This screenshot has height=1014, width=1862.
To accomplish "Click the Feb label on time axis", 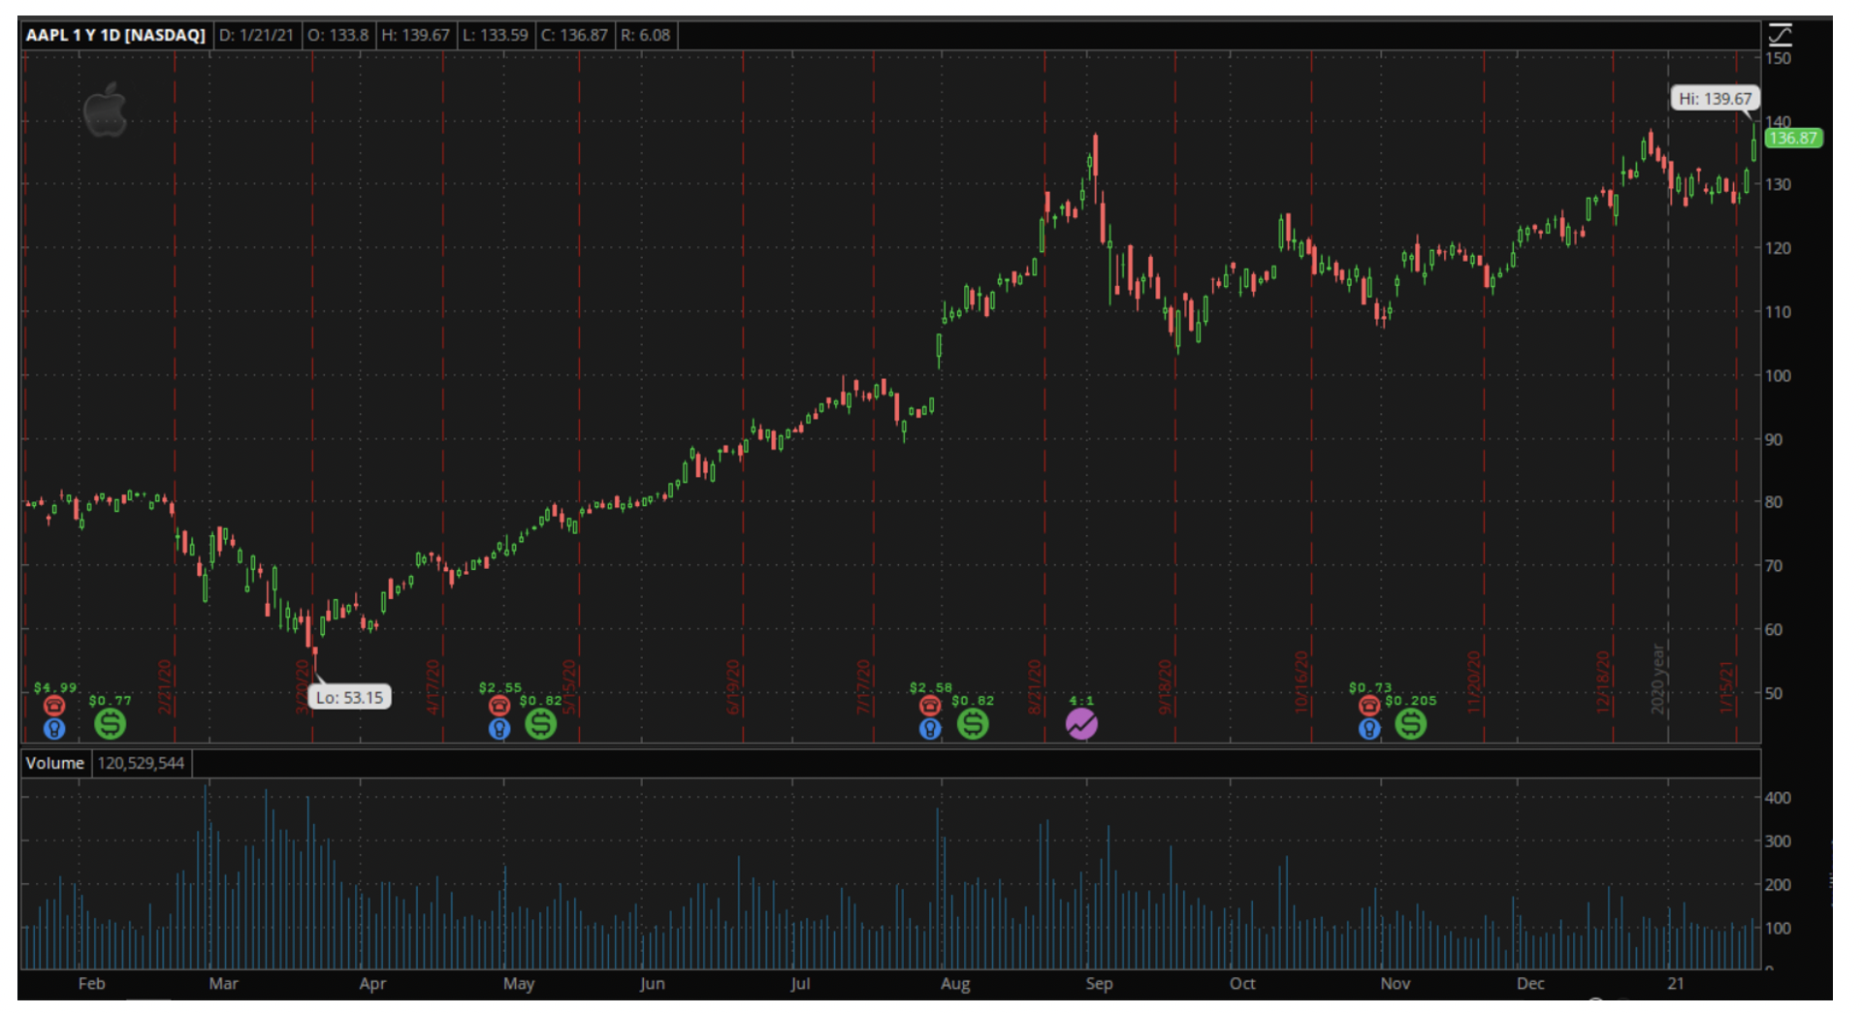I will coord(91,983).
